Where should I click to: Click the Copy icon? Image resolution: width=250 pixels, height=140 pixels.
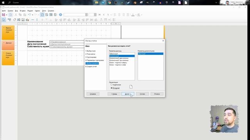pos(20,15)
